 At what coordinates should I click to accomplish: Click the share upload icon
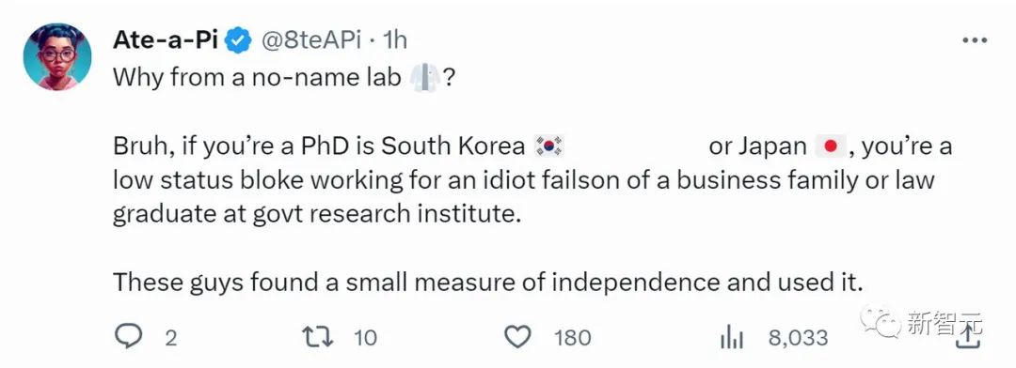coord(967,338)
